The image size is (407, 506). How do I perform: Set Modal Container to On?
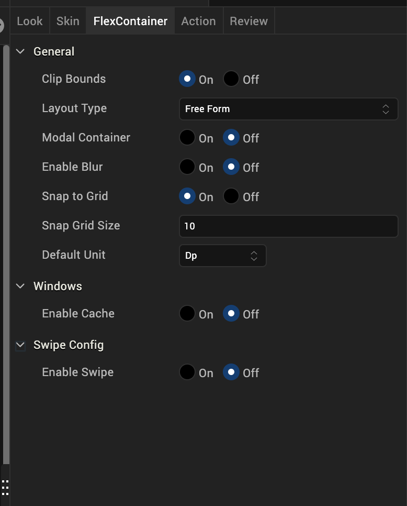click(187, 138)
